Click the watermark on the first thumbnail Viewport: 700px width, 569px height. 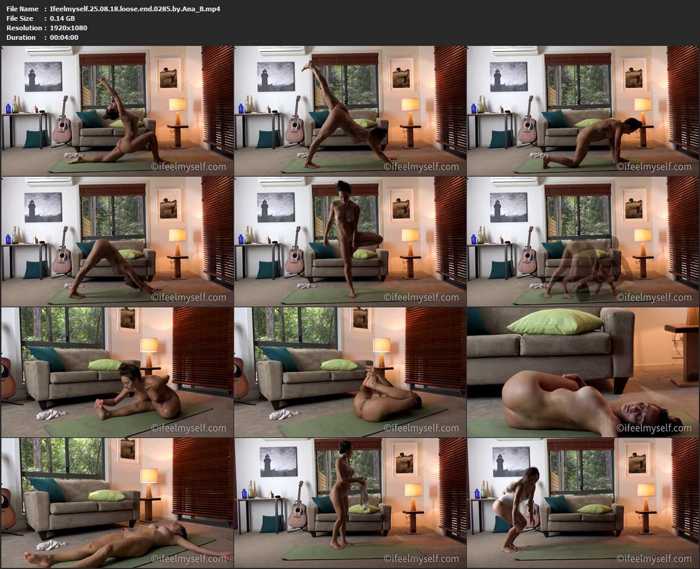[x=188, y=167]
